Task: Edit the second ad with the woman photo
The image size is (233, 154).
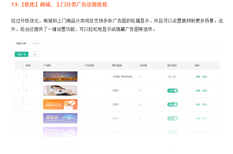Action: [x=198, y=90]
